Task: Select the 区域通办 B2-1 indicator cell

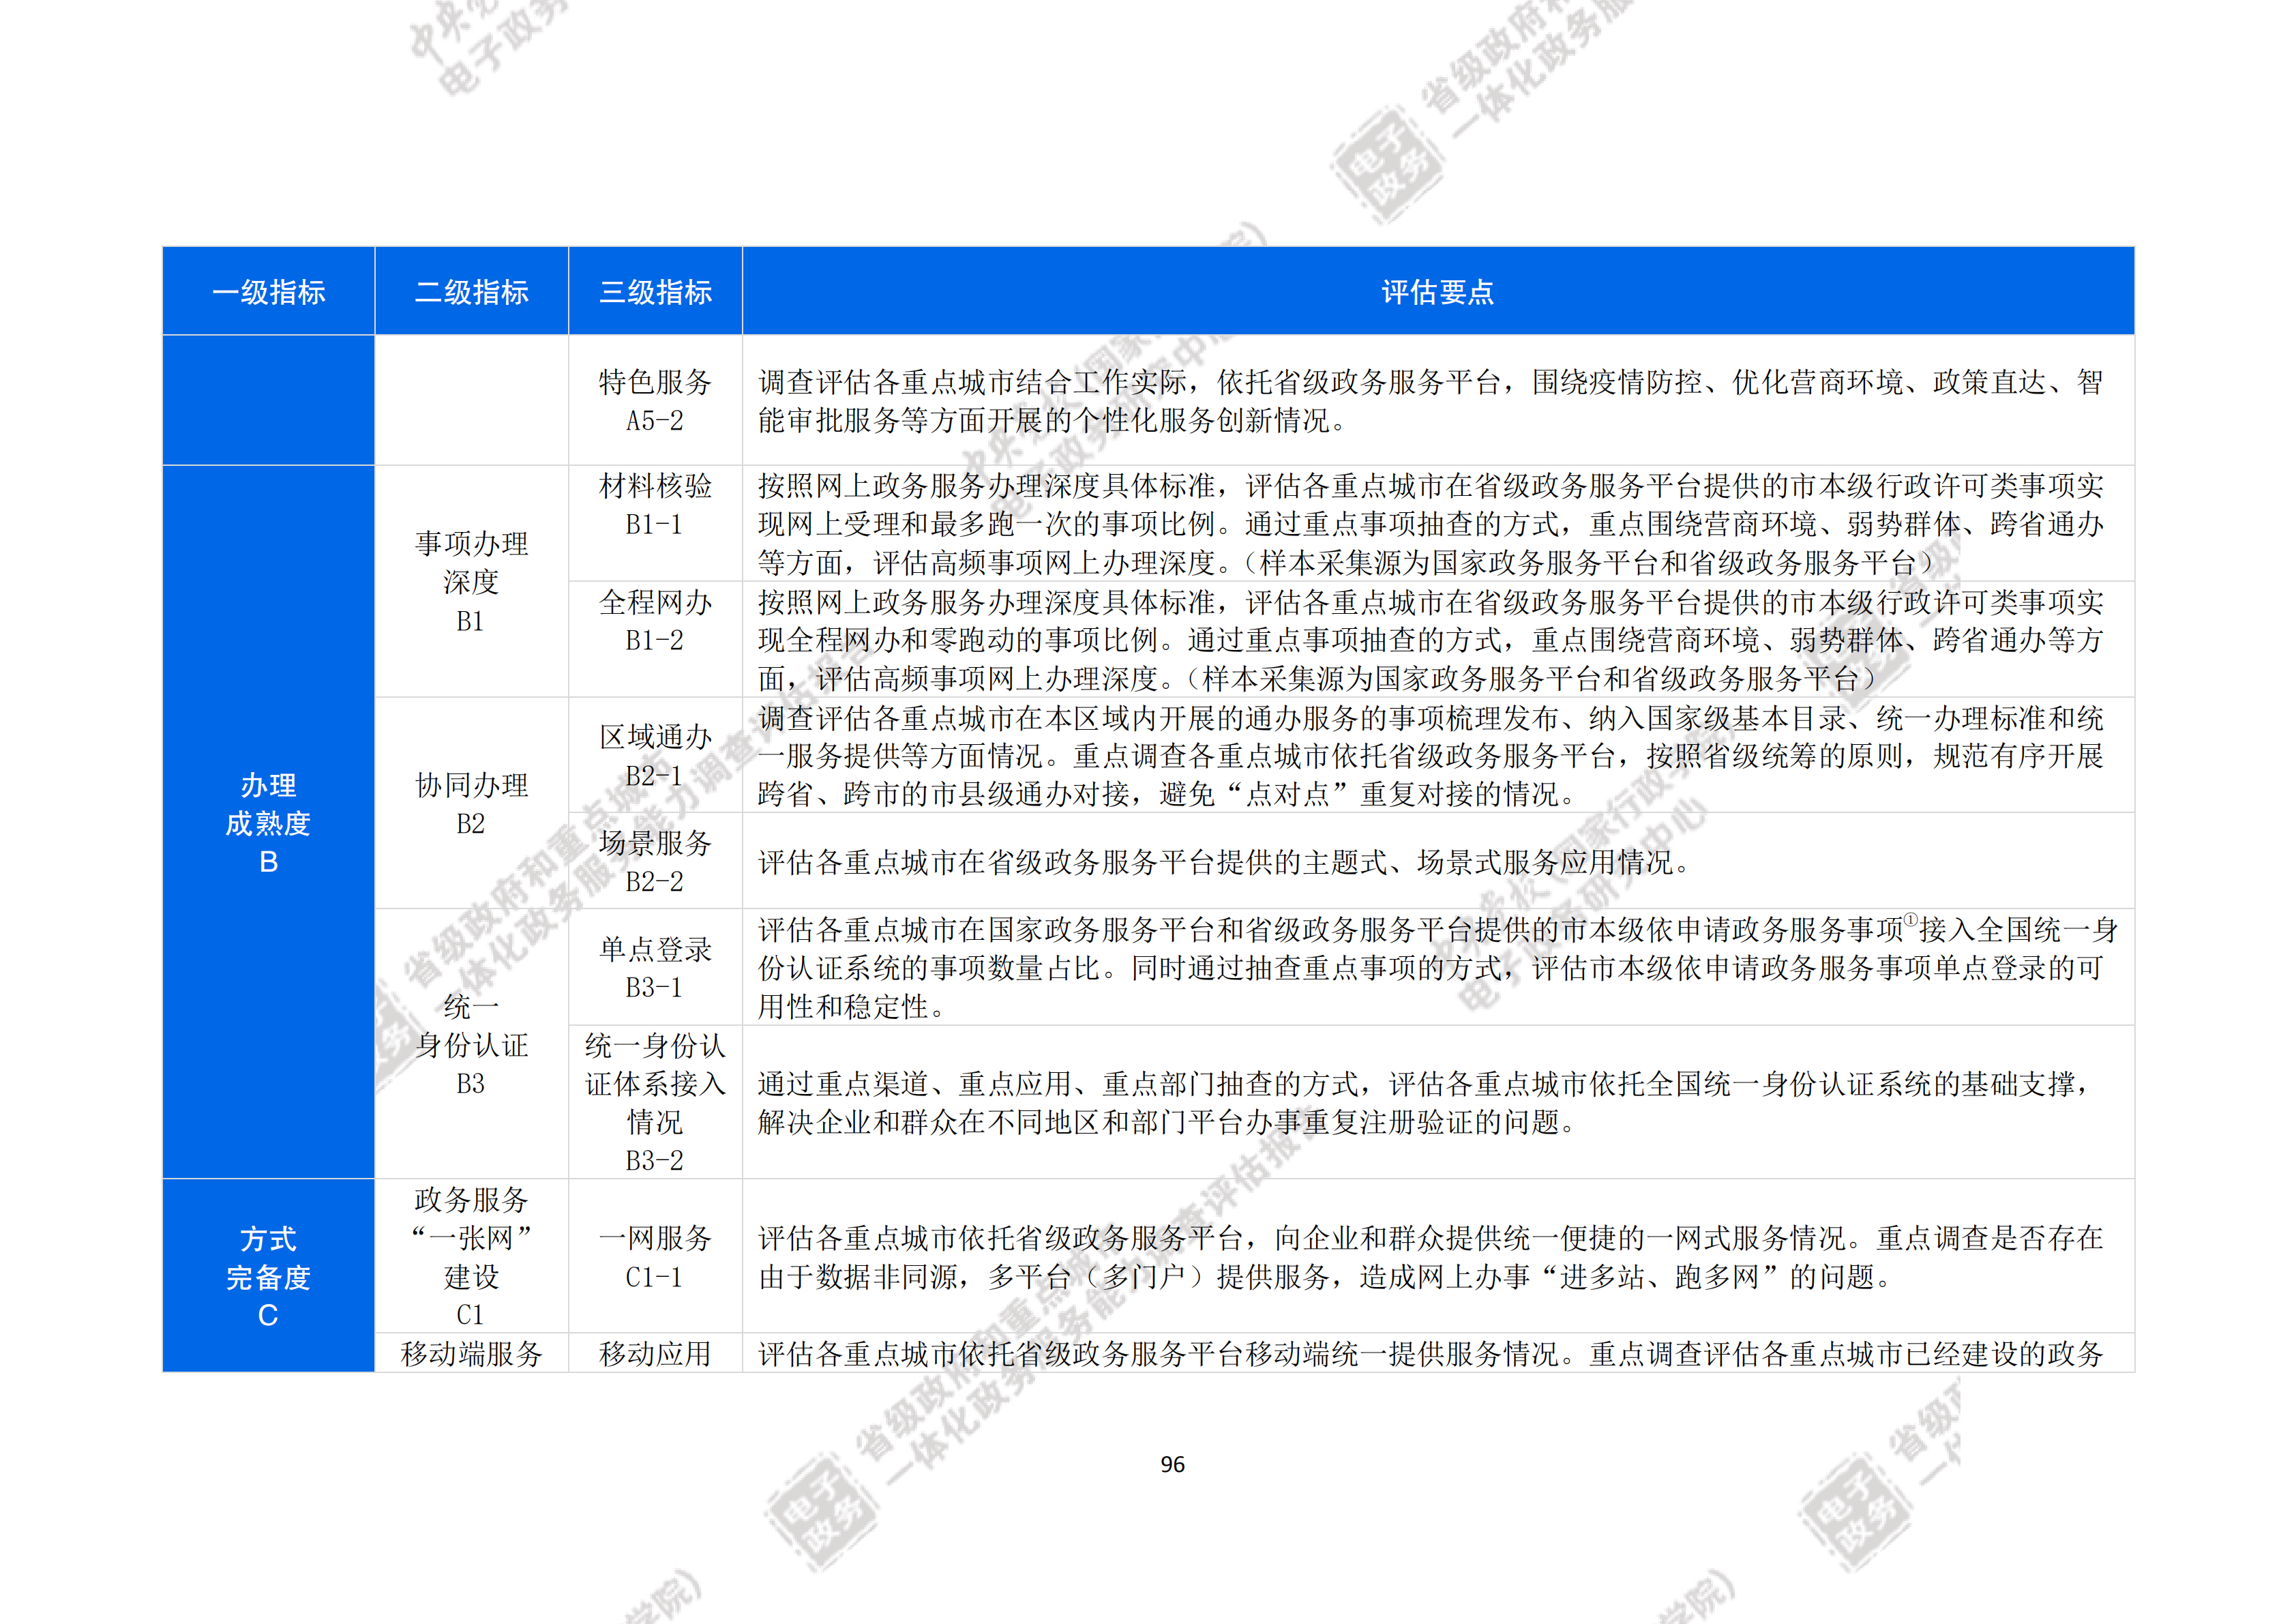Action: click(x=655, y=755)
